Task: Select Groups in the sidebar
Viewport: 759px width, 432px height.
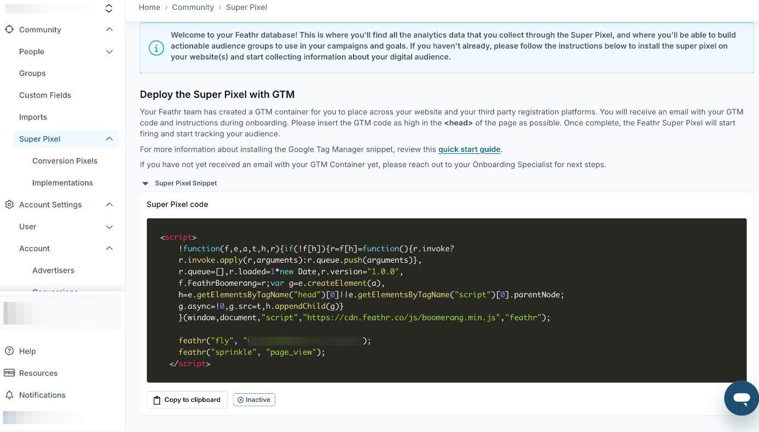Action: pos(32,73)
